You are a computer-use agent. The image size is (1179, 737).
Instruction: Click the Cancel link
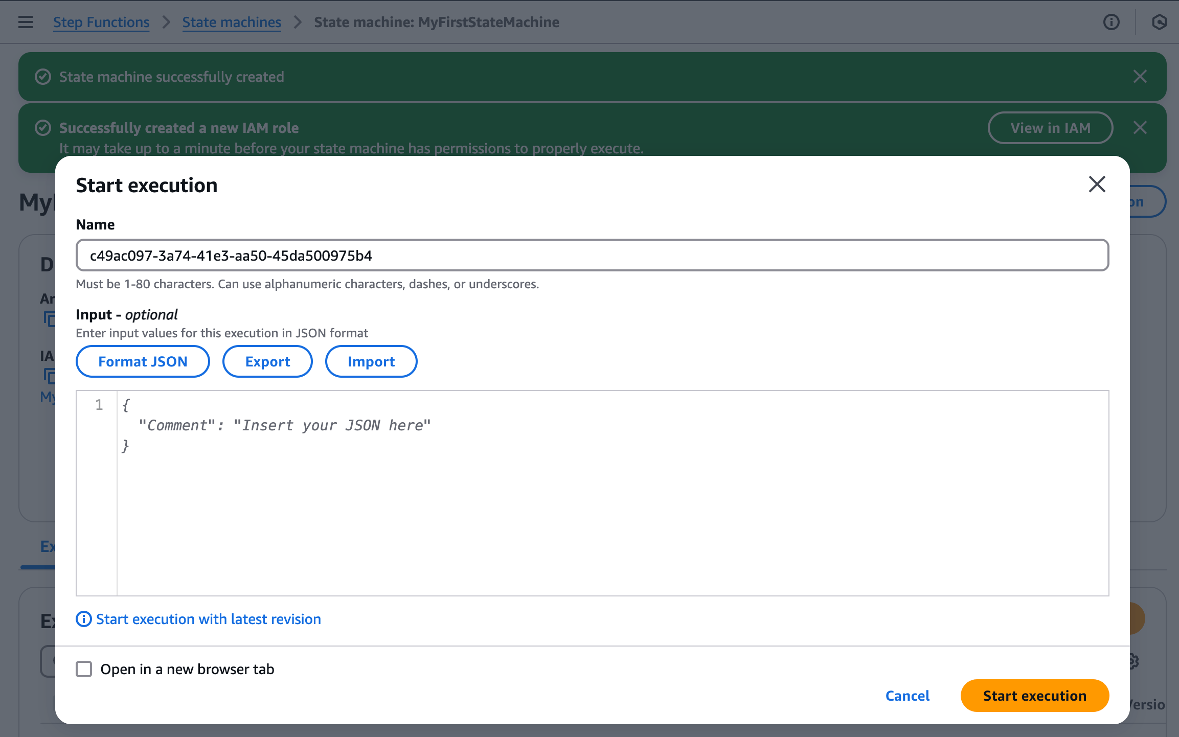coord(908,696)
